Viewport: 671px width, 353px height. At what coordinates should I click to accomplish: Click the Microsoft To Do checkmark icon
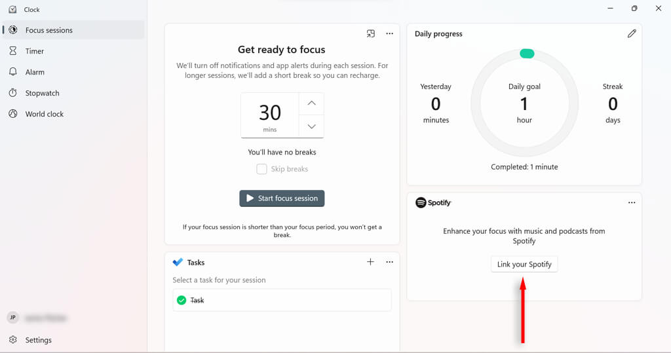coord(178,262)
